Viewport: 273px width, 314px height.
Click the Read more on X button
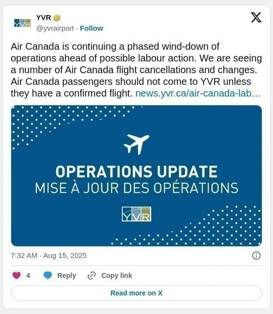pyautogui.click(x=136, y=293)
